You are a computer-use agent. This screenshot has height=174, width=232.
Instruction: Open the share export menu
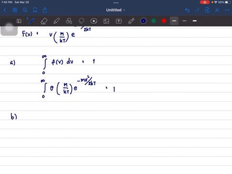tap(45, 10)
